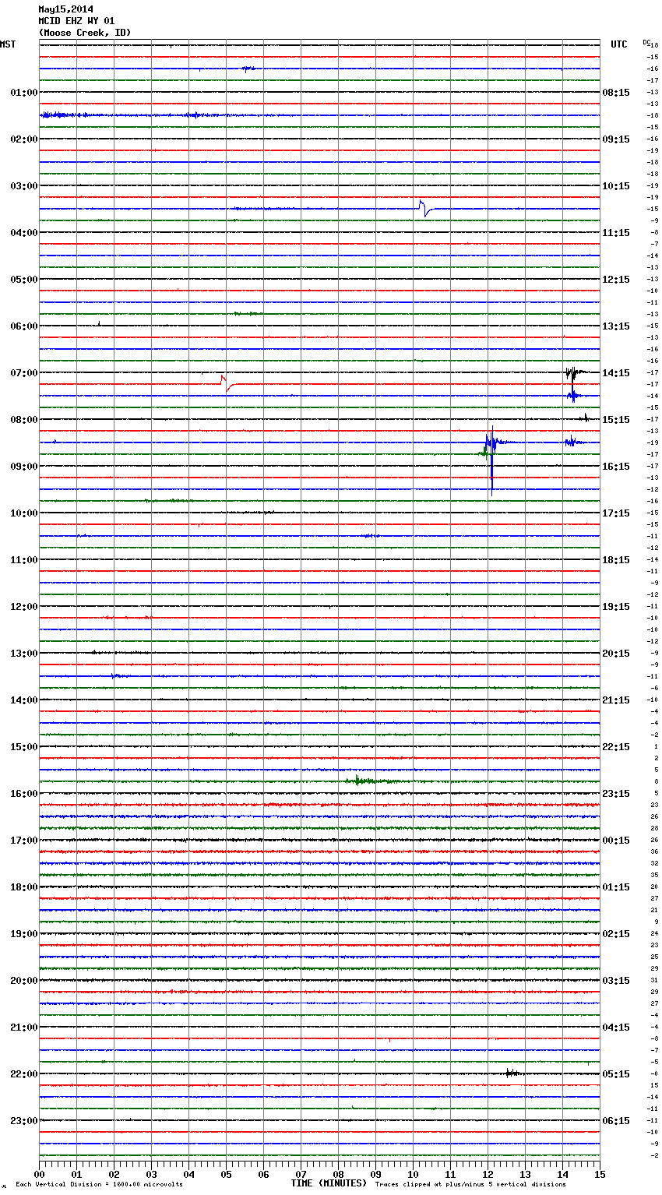Select the 23:00 MST row label

[x=24, y=1121]
